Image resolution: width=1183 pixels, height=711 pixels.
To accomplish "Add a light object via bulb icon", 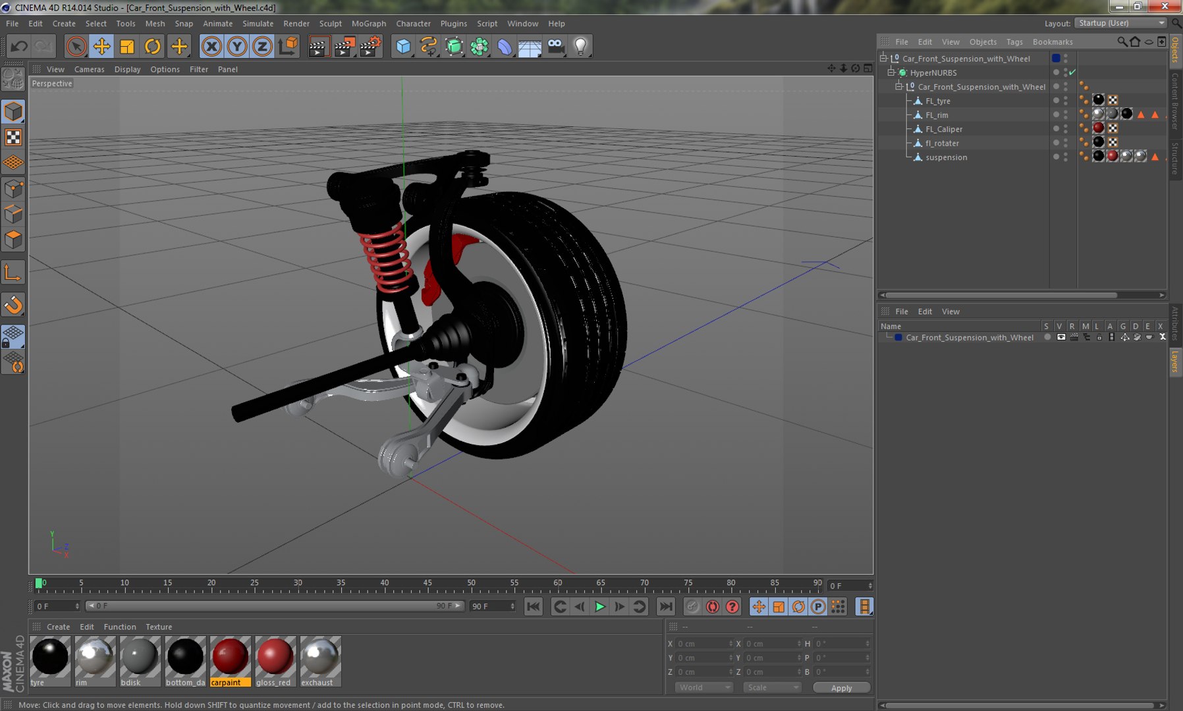I will (580, 46).
